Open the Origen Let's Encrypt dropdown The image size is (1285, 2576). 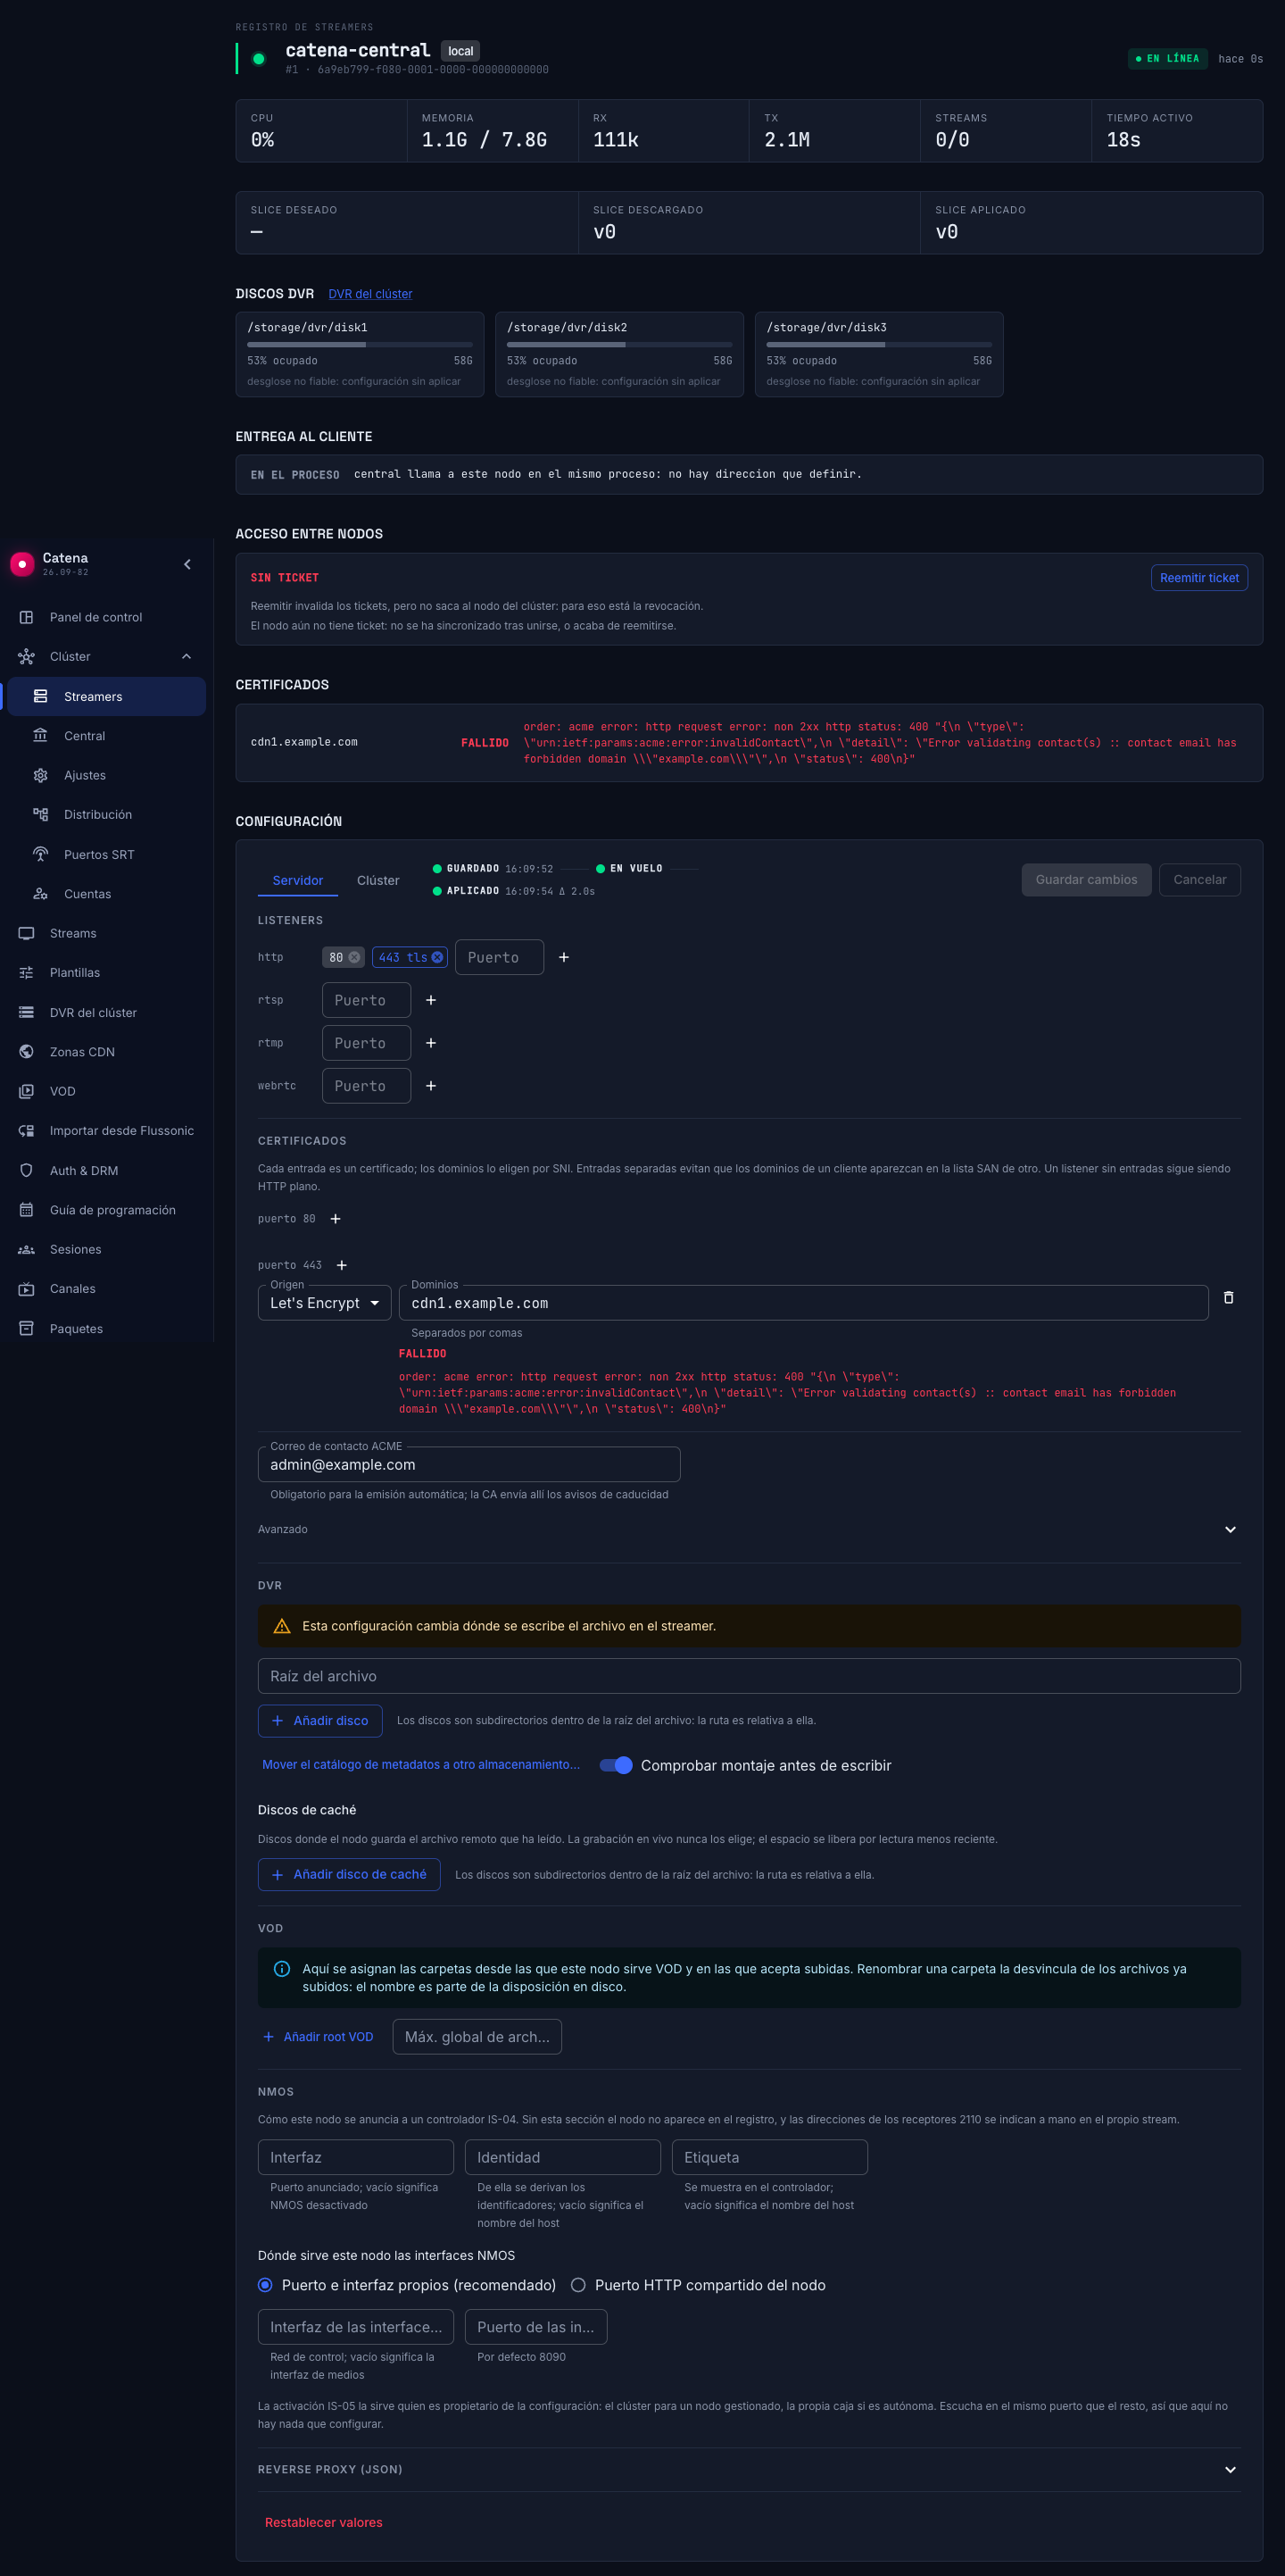(324, 1303)
